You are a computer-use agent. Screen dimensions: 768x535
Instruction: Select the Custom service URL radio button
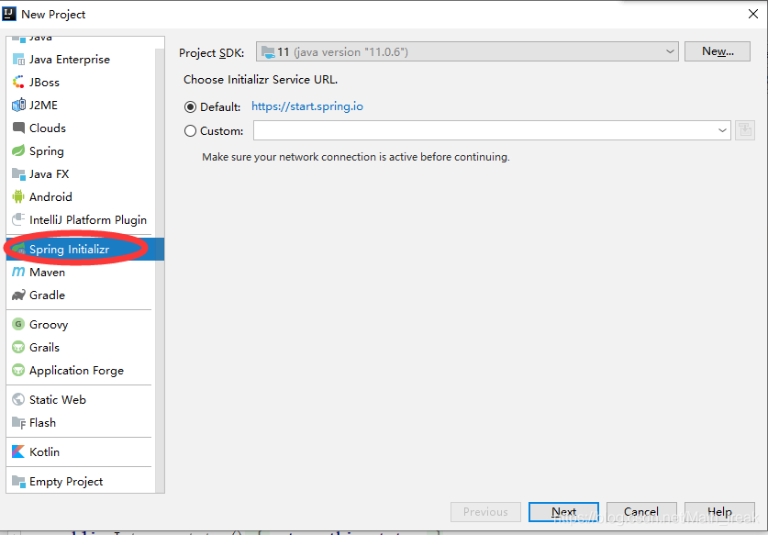click(190, 131)
